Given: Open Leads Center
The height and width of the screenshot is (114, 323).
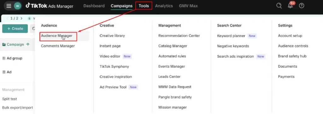Looking at the screenshot, I should click(x=169, y=77).
